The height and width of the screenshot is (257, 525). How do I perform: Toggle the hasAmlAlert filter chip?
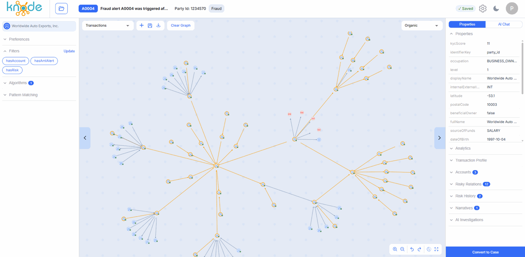click(44, 61)
